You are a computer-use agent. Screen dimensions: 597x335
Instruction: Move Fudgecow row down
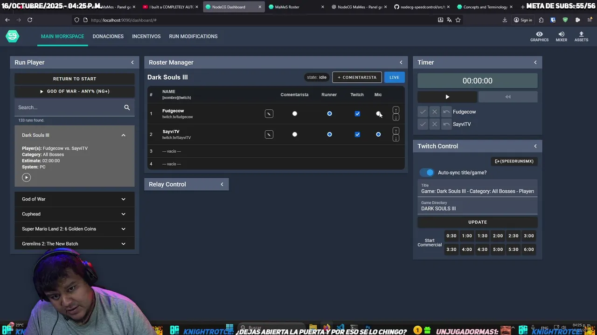coord(396,117)
